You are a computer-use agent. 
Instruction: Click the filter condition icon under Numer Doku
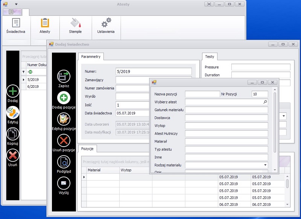[x=30, y=72]
